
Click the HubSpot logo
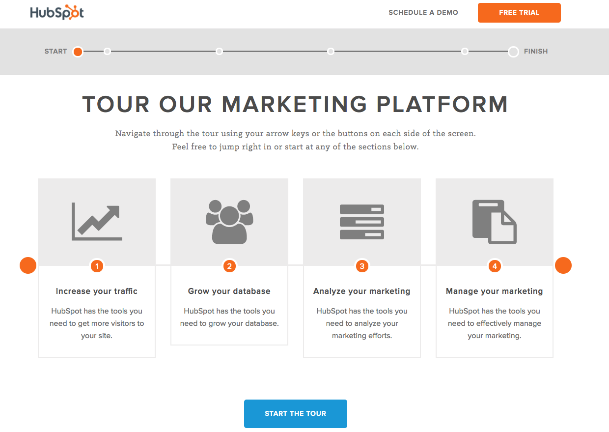pos(57,12)
